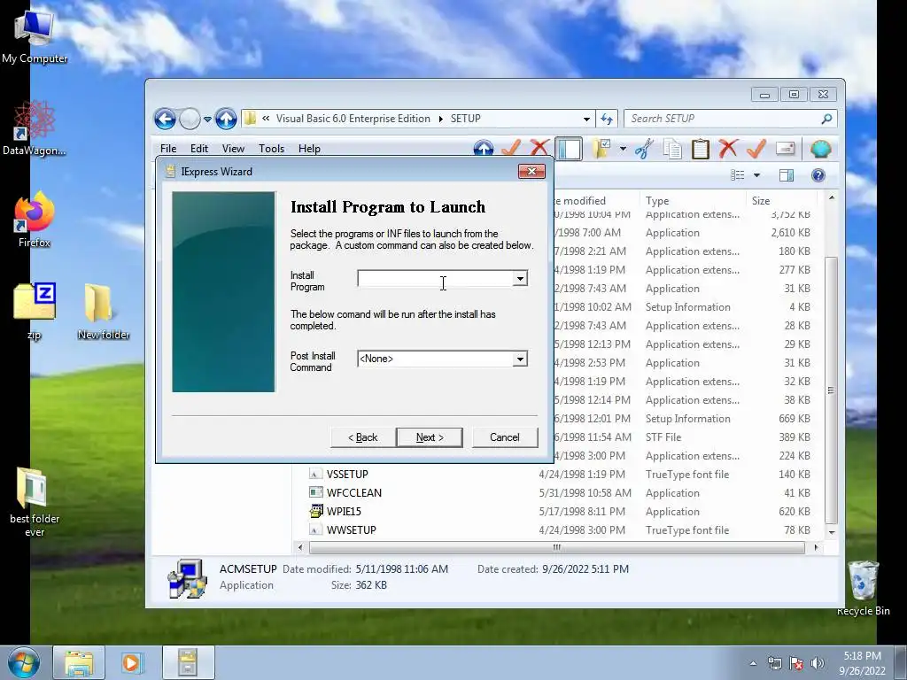Image resolution: width=907 pixels, height=680 pixels.
Task: Select the WFCCLEAN application file
Action: pyautogui.click(x=354, y=492)
